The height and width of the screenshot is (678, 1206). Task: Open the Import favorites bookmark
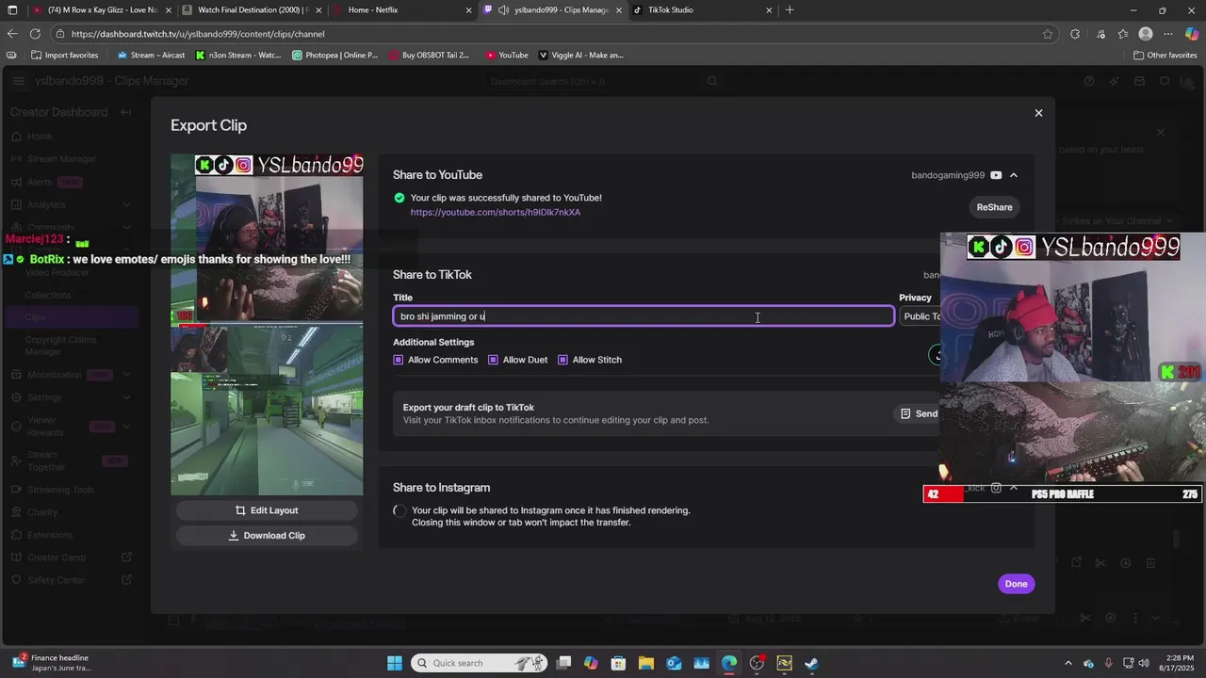pos(65,55)
